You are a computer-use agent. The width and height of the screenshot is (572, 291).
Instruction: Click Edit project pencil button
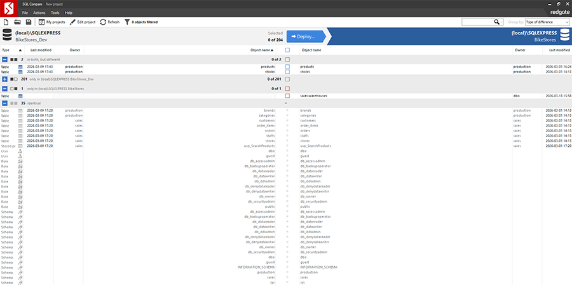(83, 22)
